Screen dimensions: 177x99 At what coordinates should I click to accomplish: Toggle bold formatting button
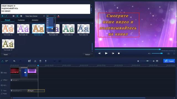(x=2, y=16)
